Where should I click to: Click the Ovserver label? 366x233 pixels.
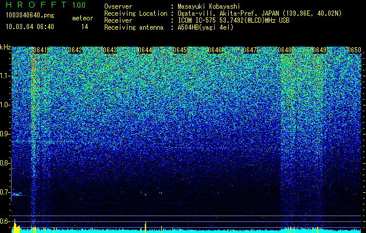(x=118, y=6)
